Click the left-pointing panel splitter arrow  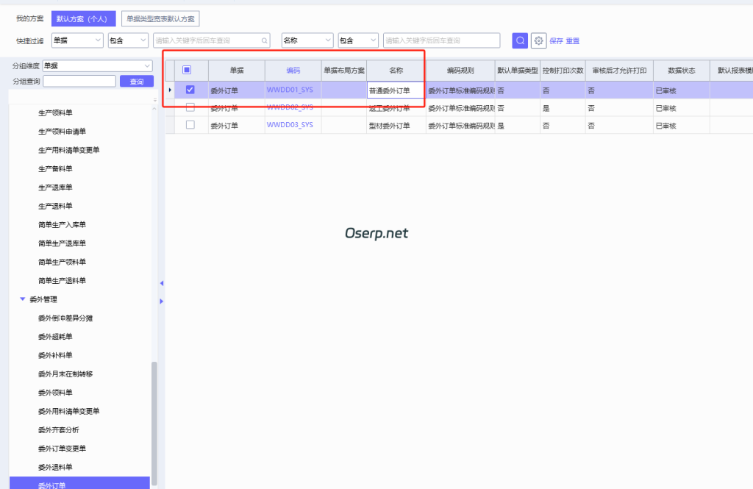pos(161,283)
